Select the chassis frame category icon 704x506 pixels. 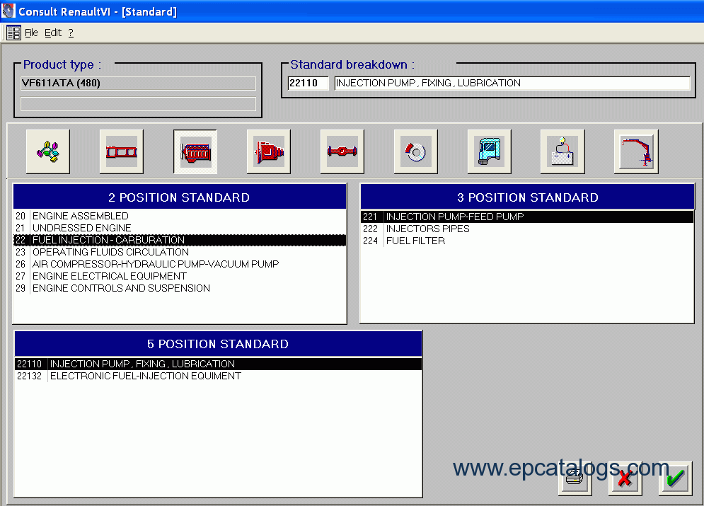pyautogui.click(x=122, y=151)
